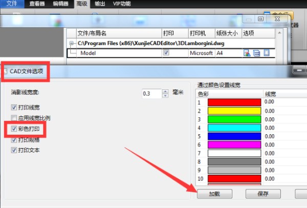Viewport: 307px width, 208px height.
Task: Select the 高级 tab
Action: [82, 4]
